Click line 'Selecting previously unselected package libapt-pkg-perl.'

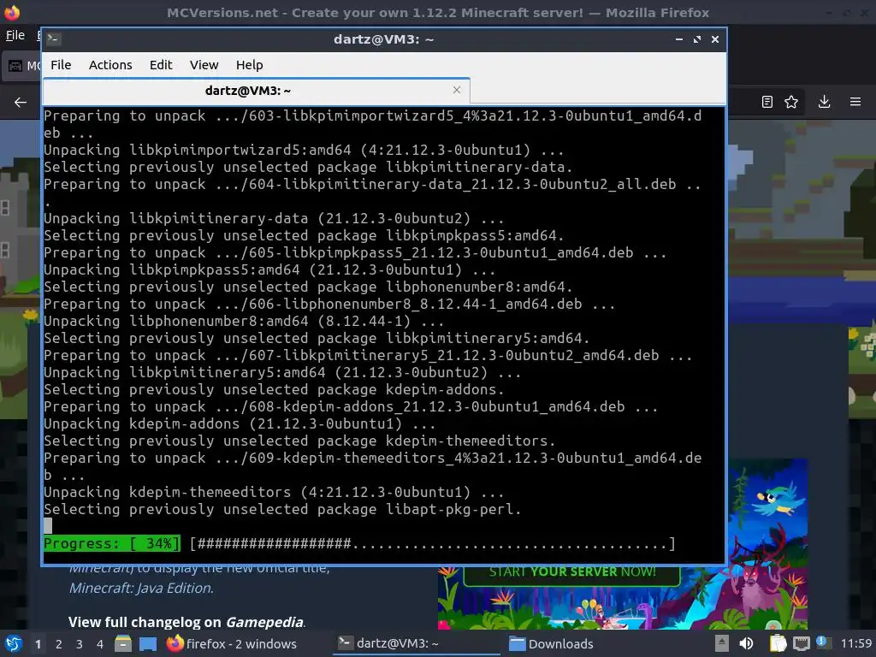[282, 509]
